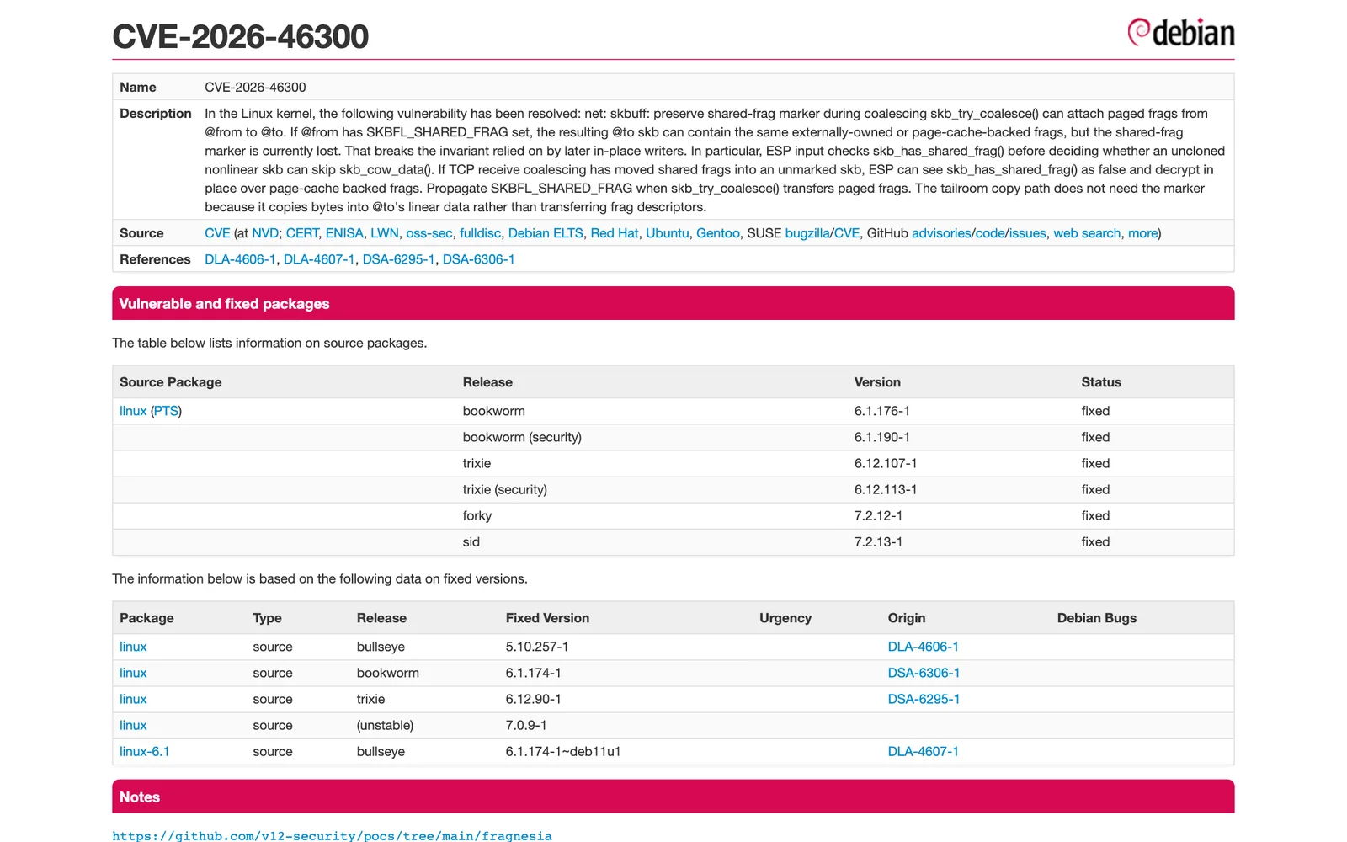The image size is (1347, 842).
Task: Open the fulldisc link
Action: (x=480, y=233)
